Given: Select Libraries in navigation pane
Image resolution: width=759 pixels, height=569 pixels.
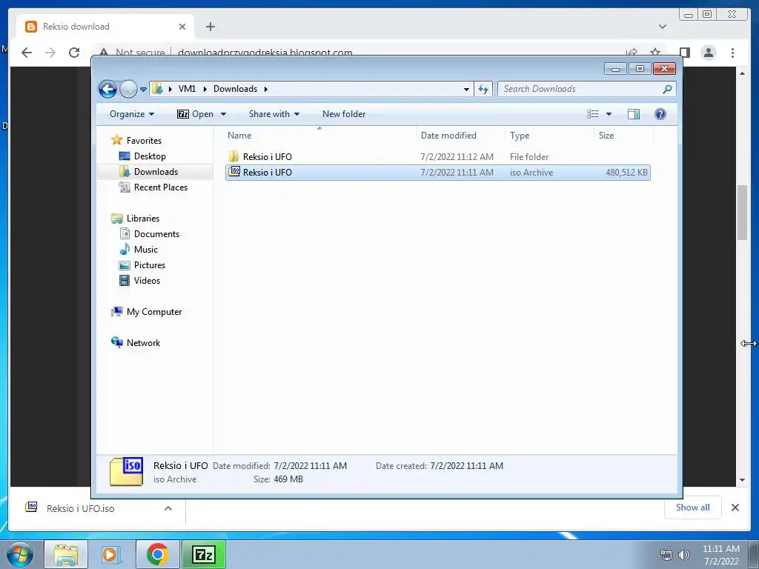Looking at the screenshot, I should pyautogui.click(x=143, y=219).
